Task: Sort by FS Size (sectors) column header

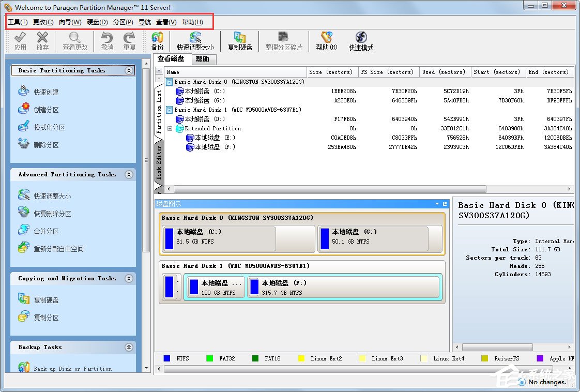Action: (389, 72)
